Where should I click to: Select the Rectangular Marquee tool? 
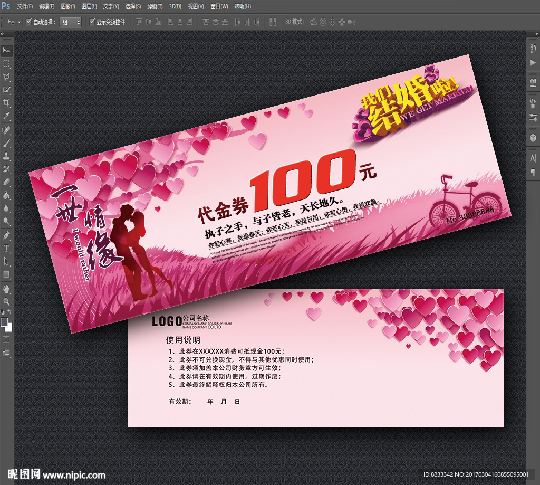click(6, 64)
